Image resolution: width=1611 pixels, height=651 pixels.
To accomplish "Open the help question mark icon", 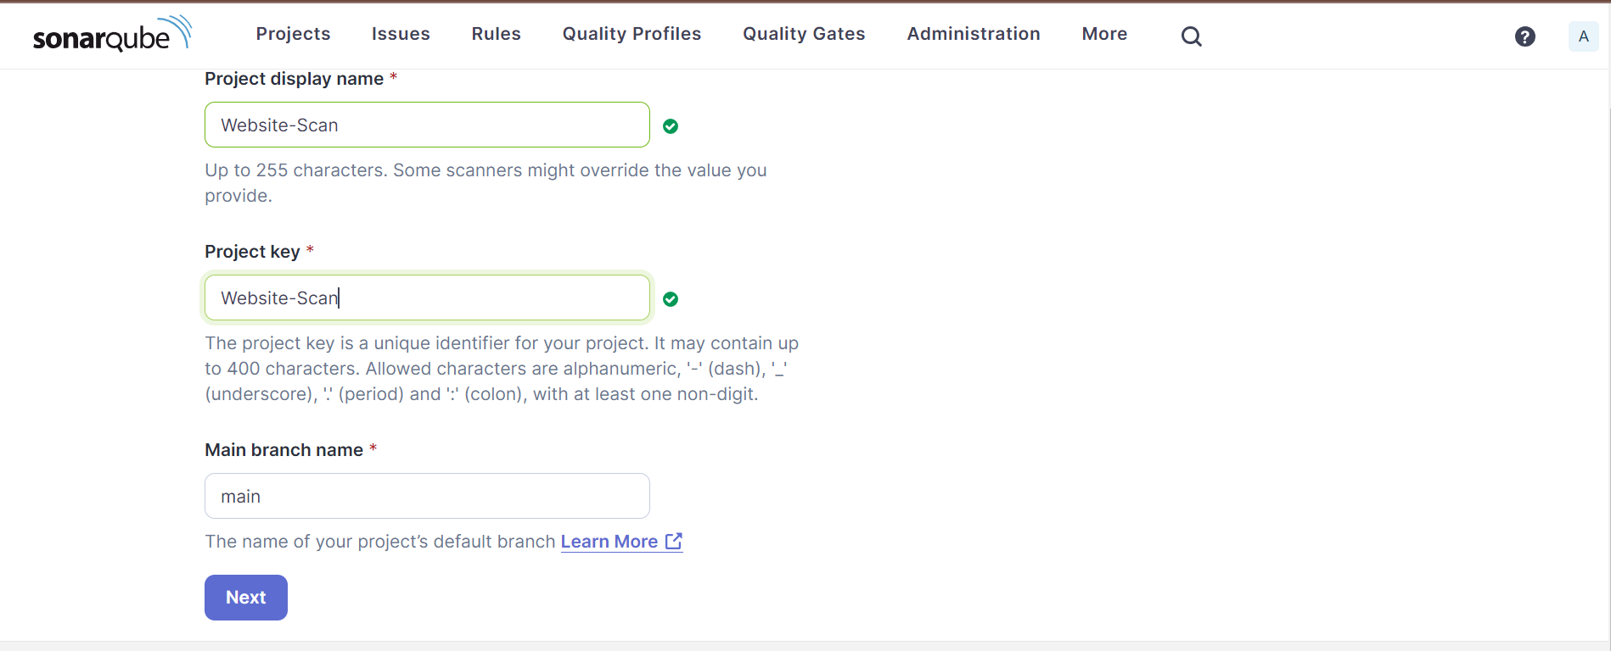I will pyautogui.click(x=1525, y=36).
